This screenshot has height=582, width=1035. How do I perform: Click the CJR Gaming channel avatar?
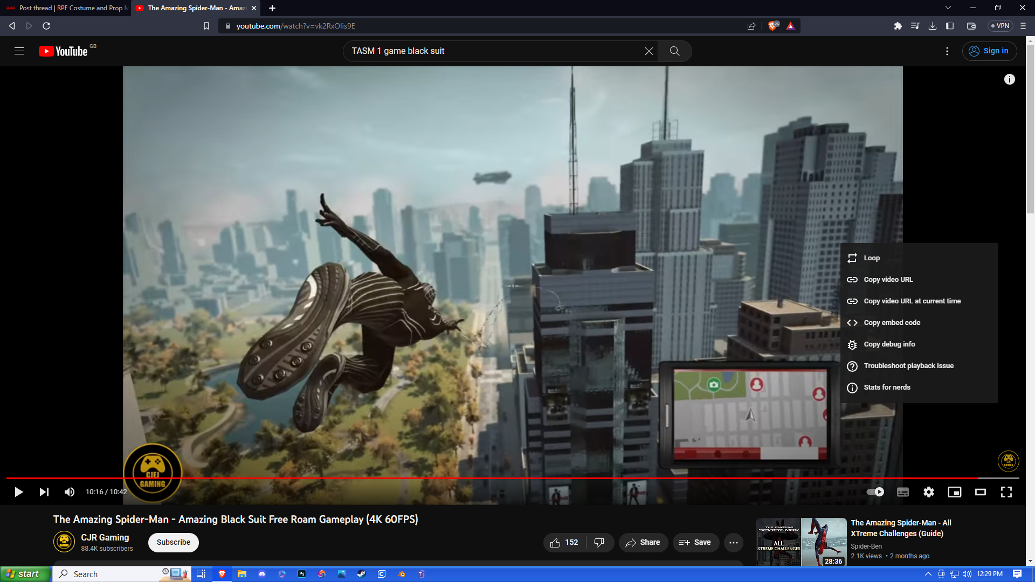64,542
